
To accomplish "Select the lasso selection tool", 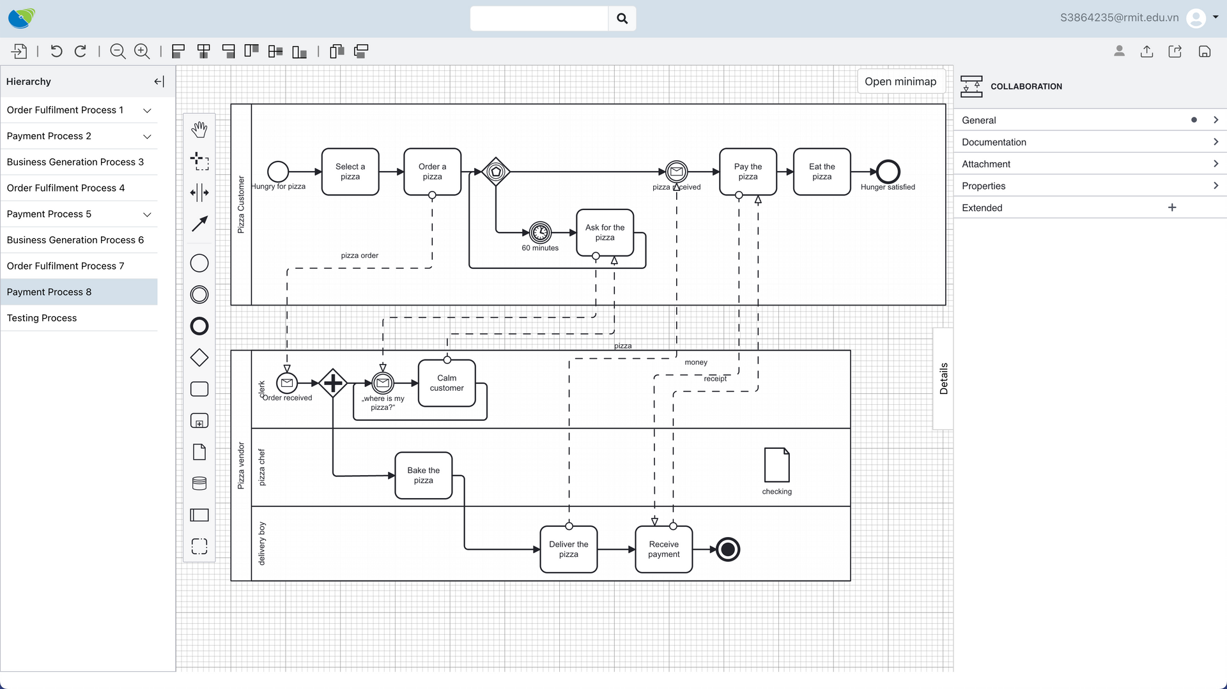I will [199, 161].
